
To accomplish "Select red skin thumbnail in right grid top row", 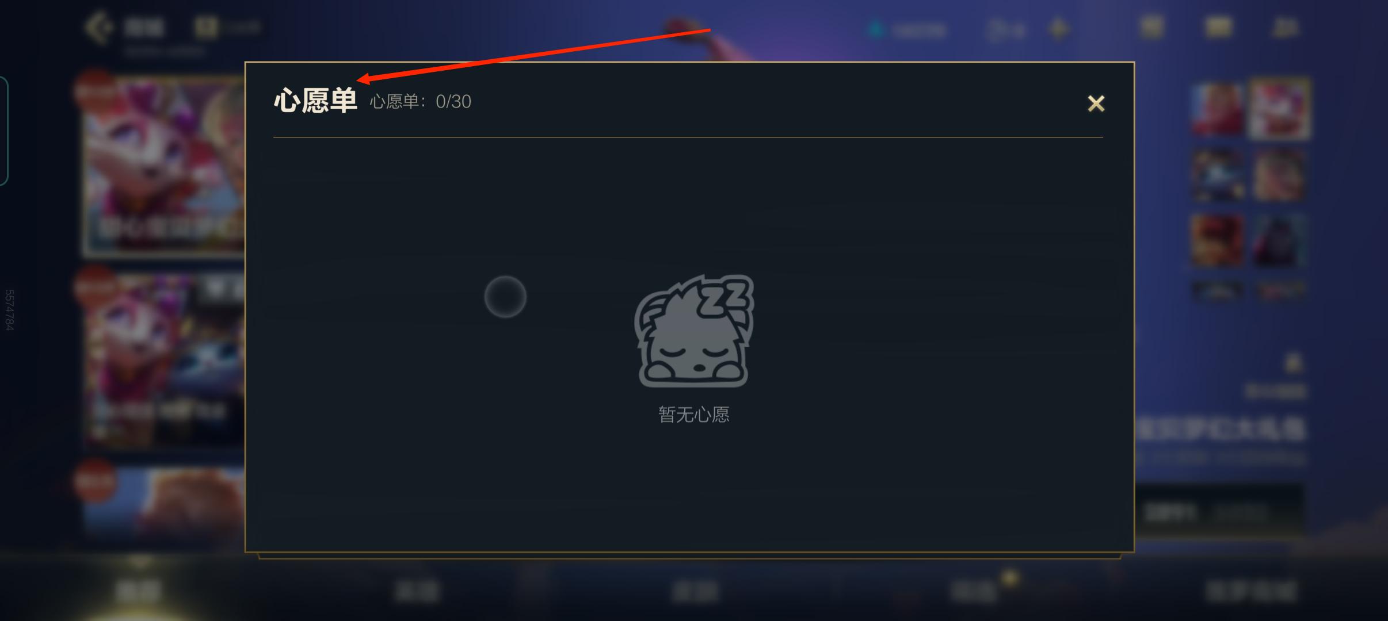I will [x=1217, y=109].
